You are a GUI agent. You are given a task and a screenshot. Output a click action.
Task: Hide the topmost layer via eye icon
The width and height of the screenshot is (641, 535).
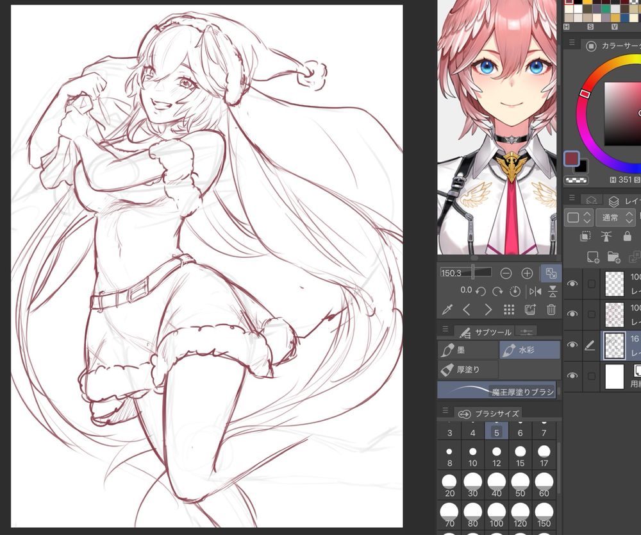572,284
